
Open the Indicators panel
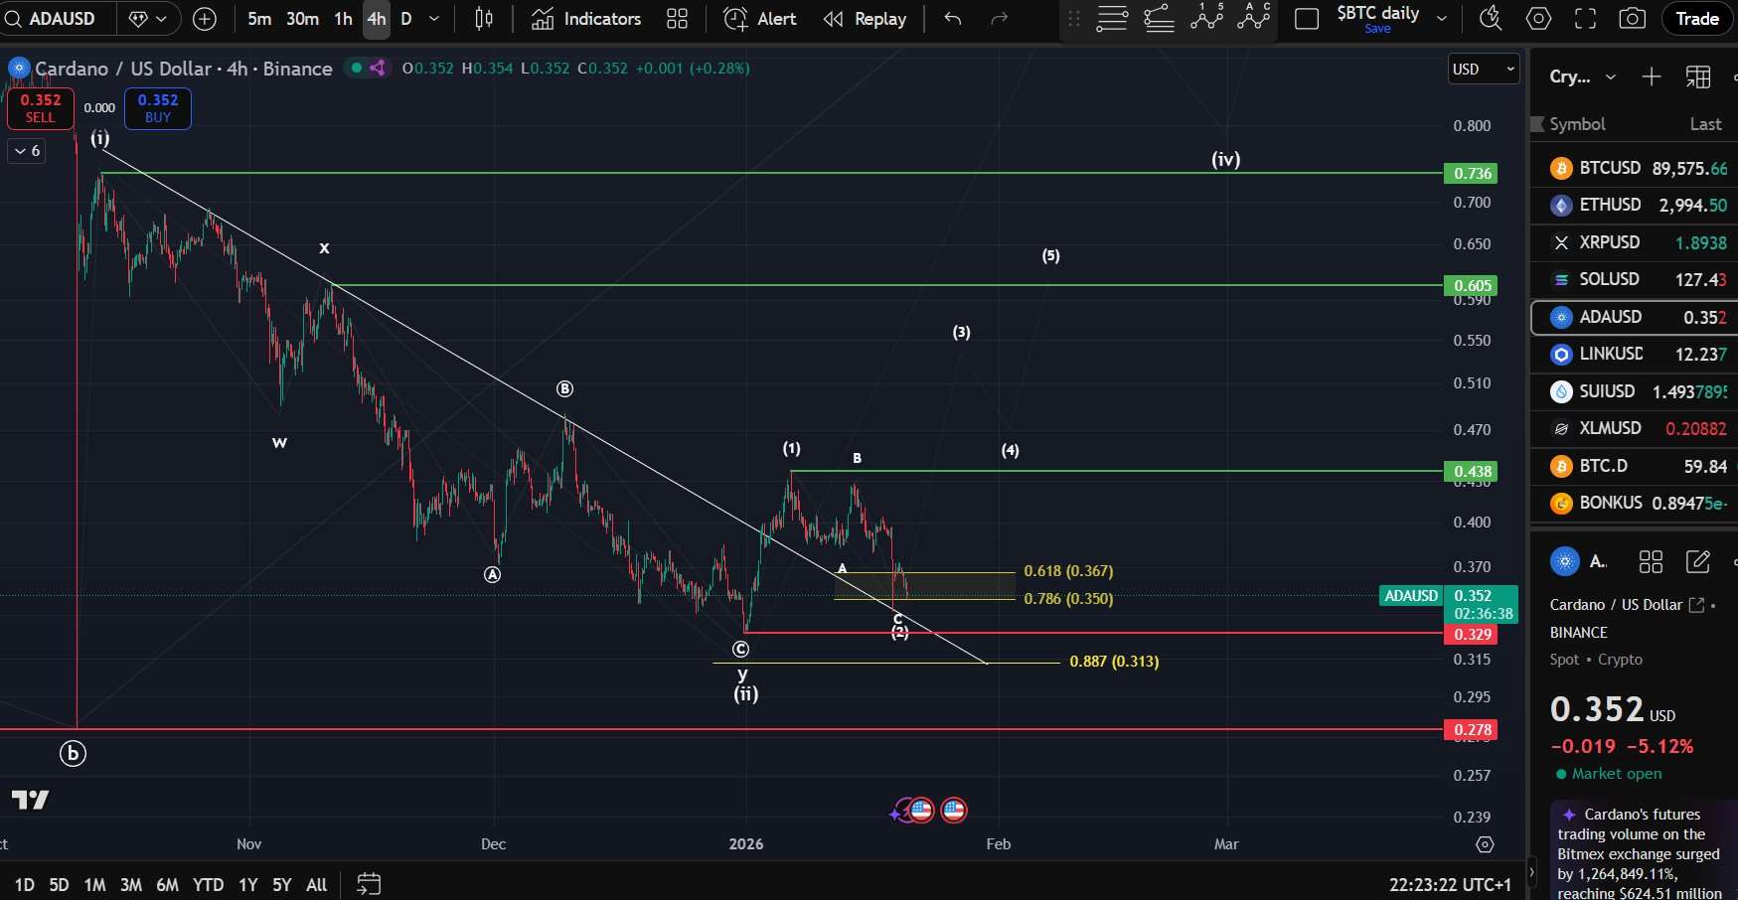[x=584, y=19]
